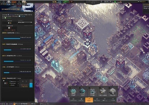The image size is (149, 105).
Task: Select the Fuel Silo building card
Action: [113, 91]
